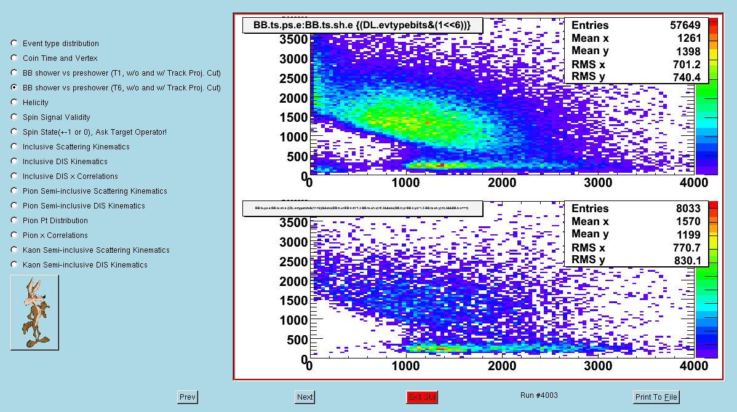
Task: Click Mean x value 1570 in bottom stats
Action: pyautogui.click(x=688, y=221)
